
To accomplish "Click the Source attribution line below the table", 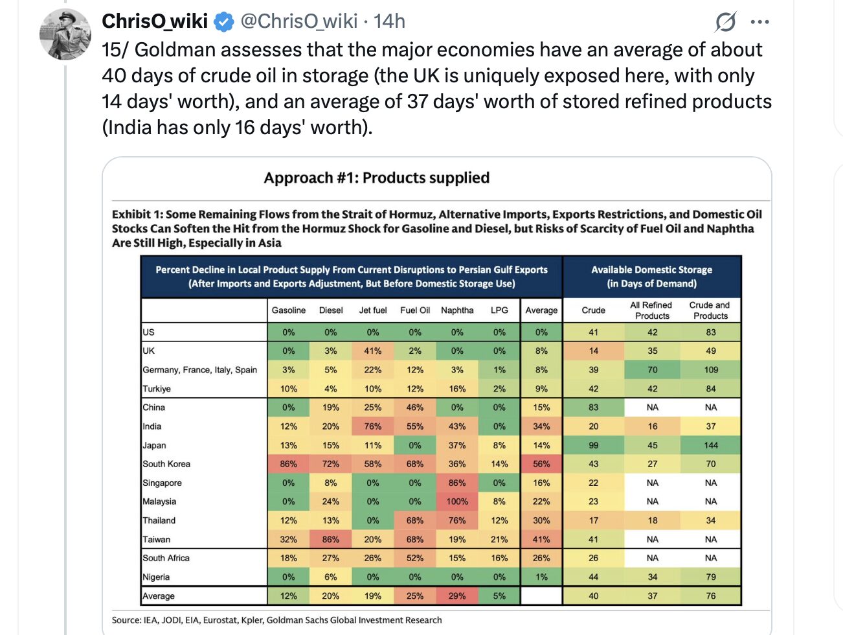I will (277, 620).
